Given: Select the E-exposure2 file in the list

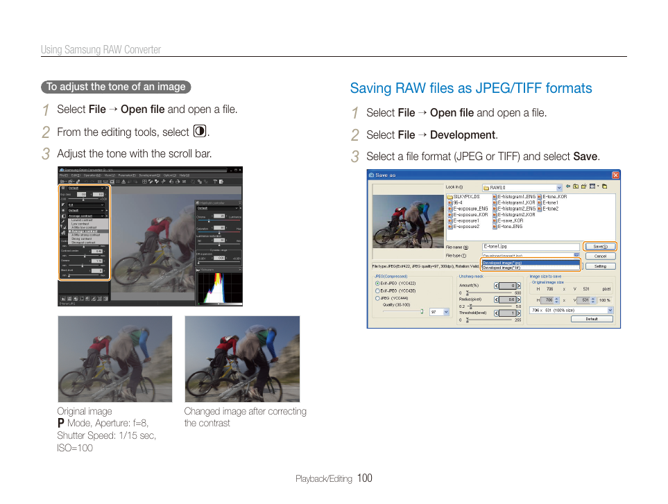Looking at the screenshot, I should pos(463,227).
